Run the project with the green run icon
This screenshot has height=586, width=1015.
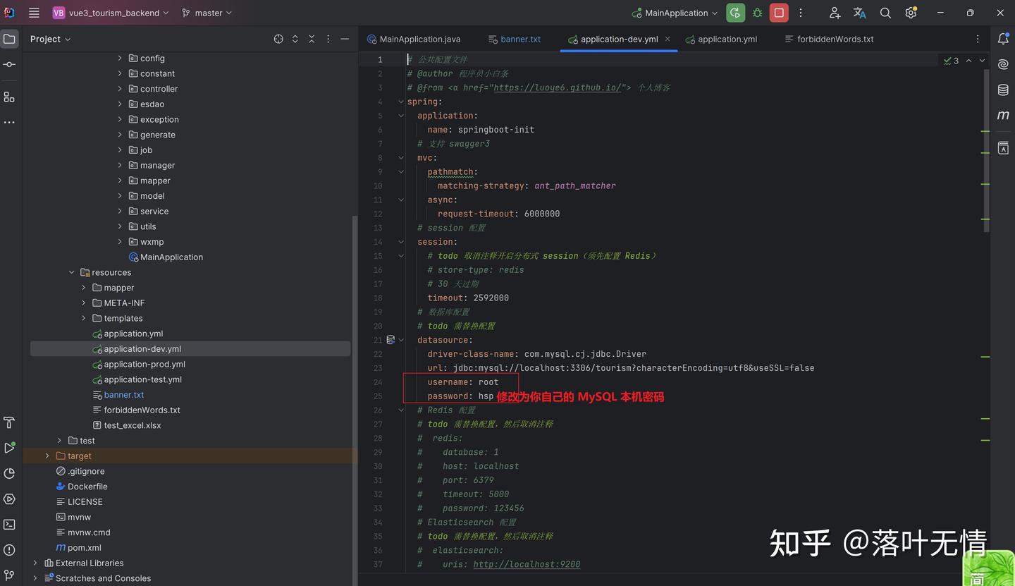pos(735,13)
